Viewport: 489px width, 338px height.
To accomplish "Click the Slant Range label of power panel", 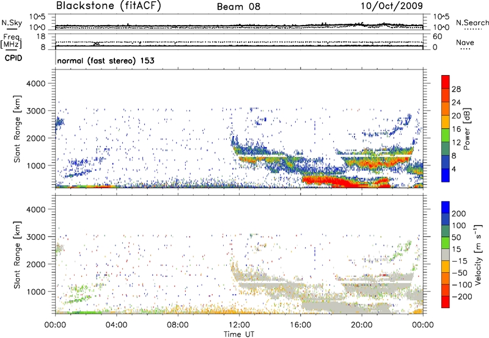I will tap(17, 129).
